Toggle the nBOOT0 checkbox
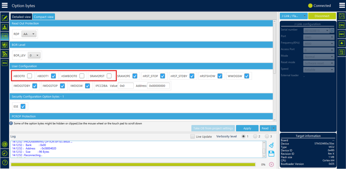This screenshot has height=169, width=346. [x=29, y=76]
